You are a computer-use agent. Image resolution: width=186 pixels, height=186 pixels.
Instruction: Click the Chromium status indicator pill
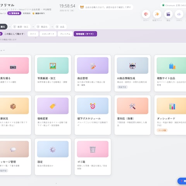pos(174,5)
